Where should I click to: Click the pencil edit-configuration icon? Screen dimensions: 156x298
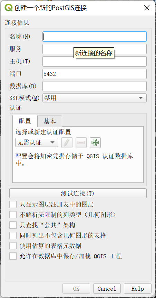pyautogui.click(x=67, y=142)
